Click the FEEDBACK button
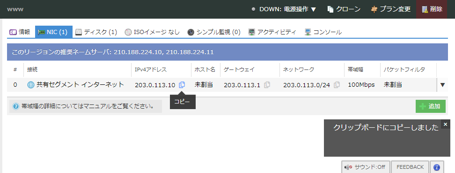 (410, 167)
